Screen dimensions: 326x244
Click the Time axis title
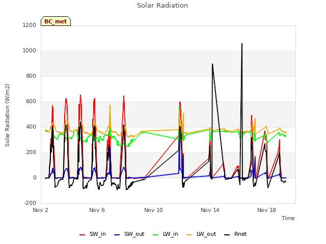pyautogui.click(x=288, y=218)
